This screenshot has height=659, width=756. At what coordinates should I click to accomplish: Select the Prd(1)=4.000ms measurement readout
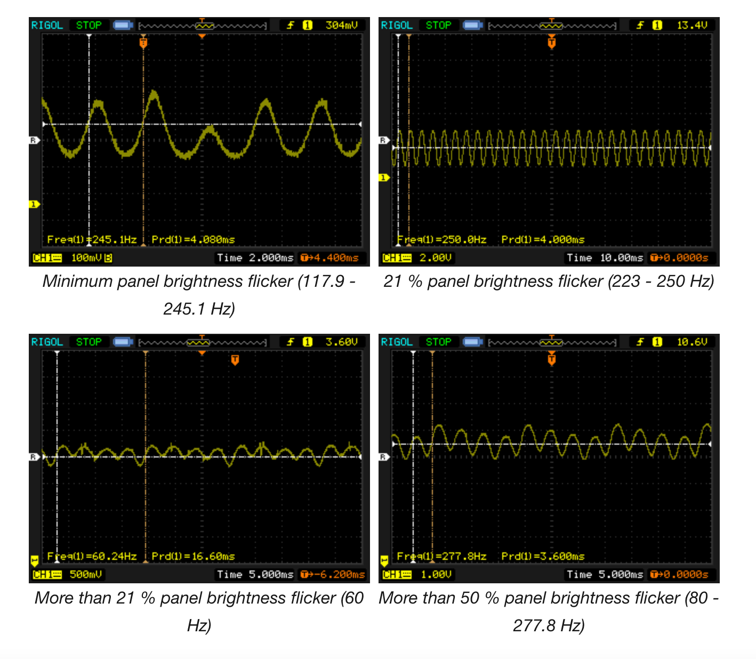[x=542, y=239]
